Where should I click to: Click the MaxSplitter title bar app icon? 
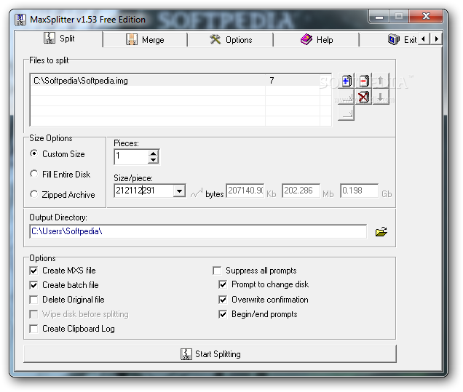[20, 20]
